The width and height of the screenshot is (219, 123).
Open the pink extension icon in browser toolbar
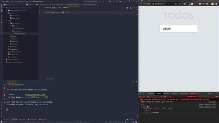tap(200, 4)
